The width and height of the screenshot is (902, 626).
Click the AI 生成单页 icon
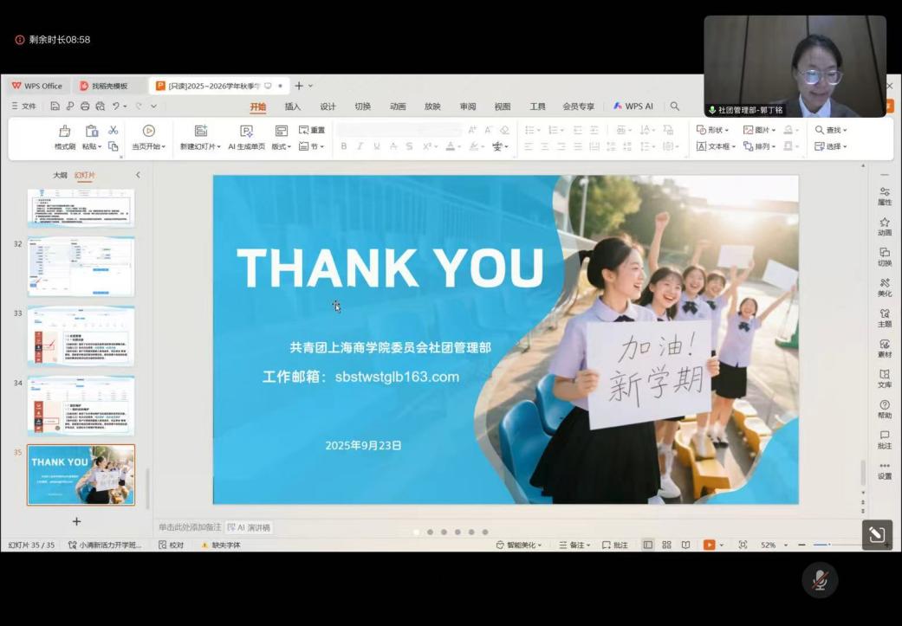point(246,131)
